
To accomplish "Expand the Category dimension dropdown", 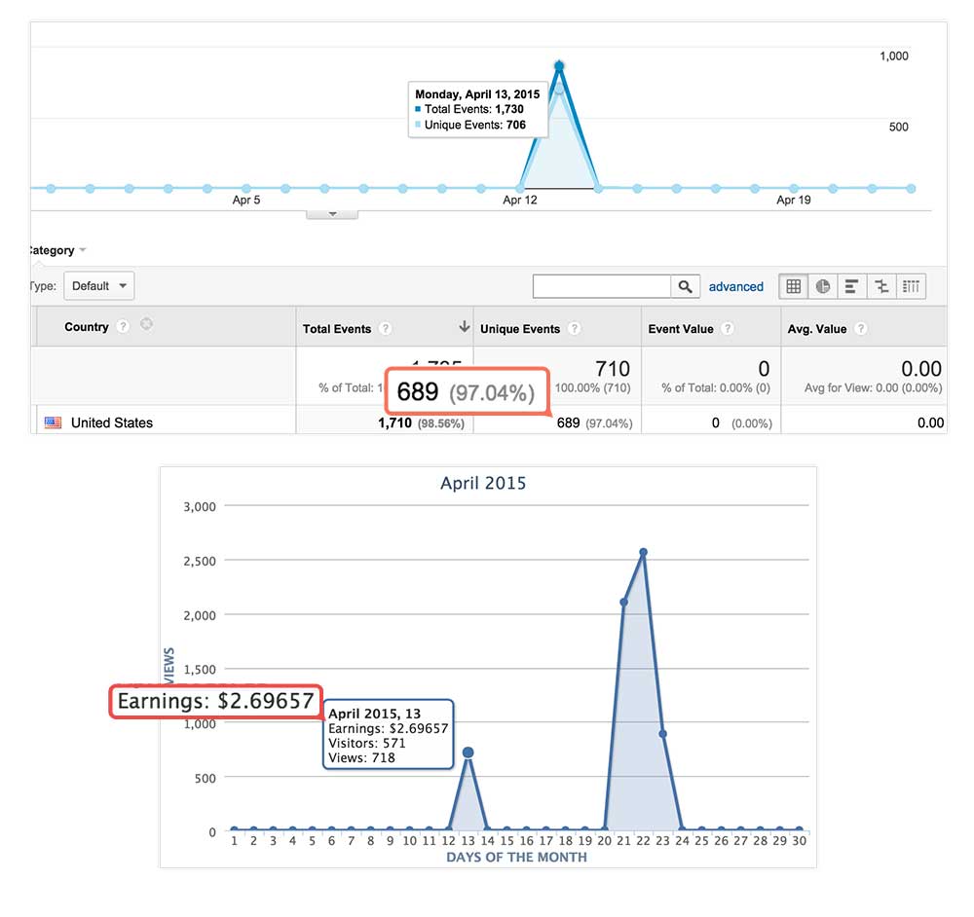I will pyautogui.click(x=82, y=251).
